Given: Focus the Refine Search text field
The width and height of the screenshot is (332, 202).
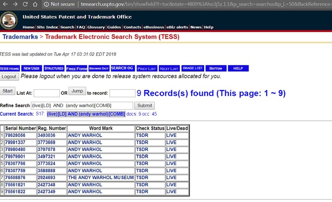Looking at the screenshot, I should [82, 106].
